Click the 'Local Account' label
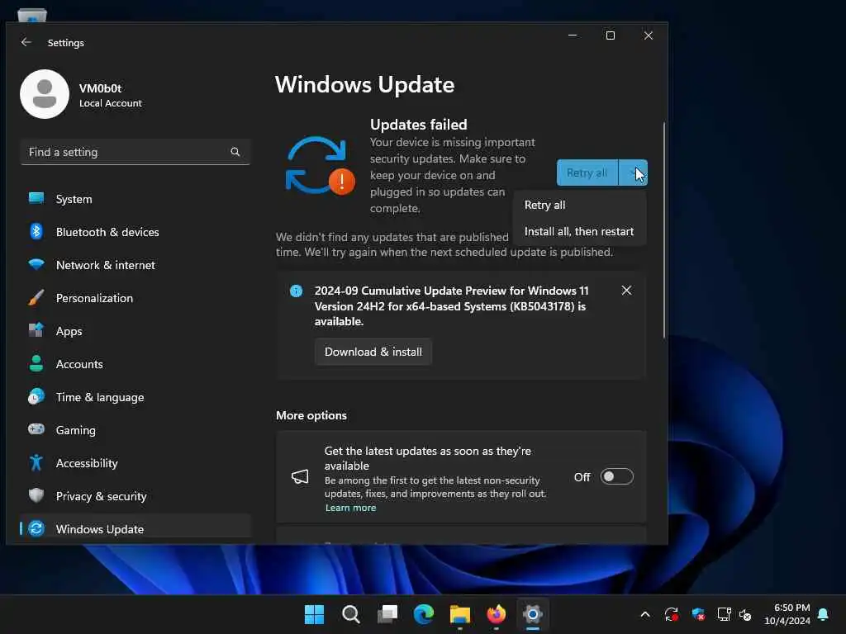 (111, 103)
